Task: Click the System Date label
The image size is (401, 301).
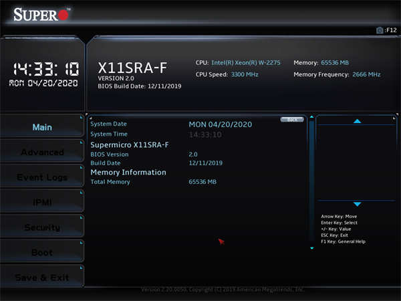Action: [x=108, y=124]
